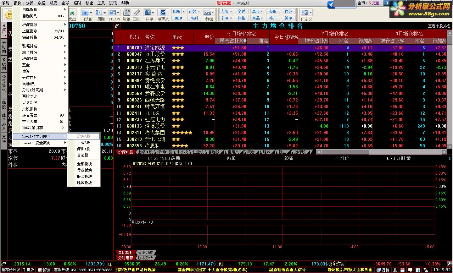The height and width of the screenshot is (273, 453).
Task: Open the 资讯 news icon
Action: click(x=127, y=13)
